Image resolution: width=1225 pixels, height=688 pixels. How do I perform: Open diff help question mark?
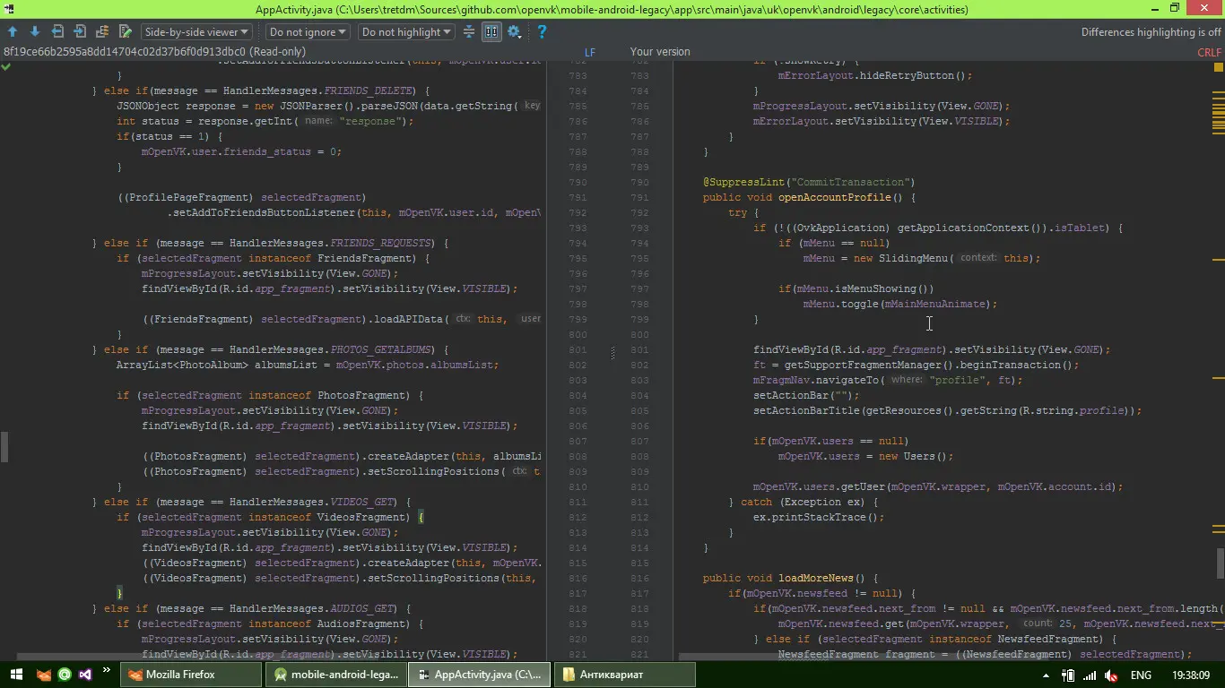point(542,31)
